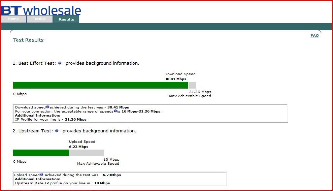Click help icon after 'Download speed' text
The image size is (333, 191).
[47, 107]
